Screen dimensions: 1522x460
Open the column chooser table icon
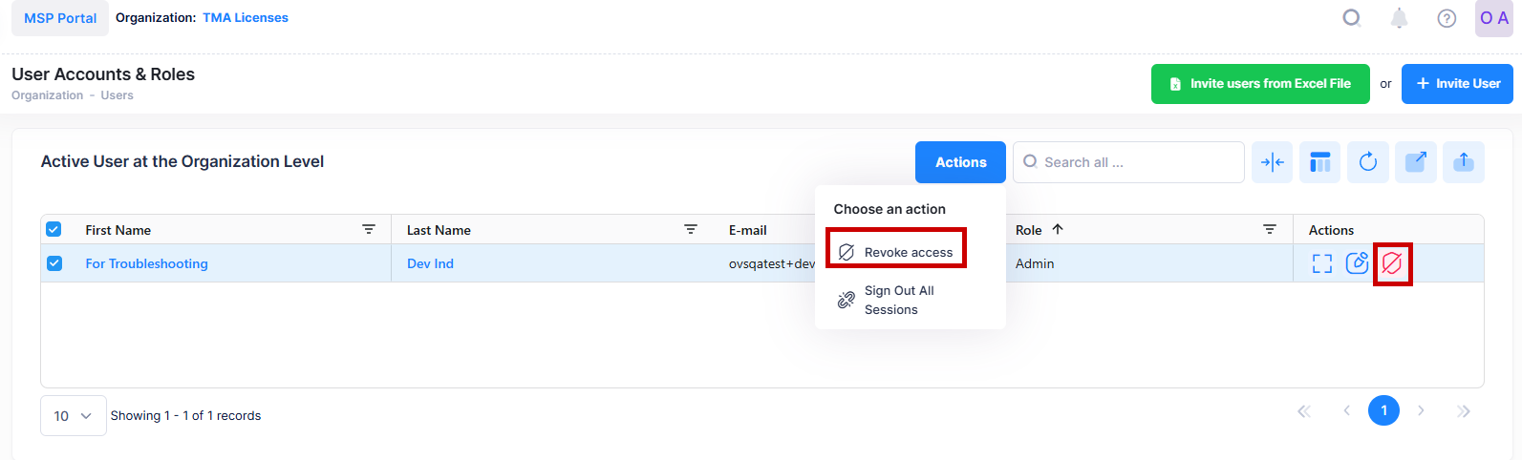pyautogui.click(x=1319, y=162)
